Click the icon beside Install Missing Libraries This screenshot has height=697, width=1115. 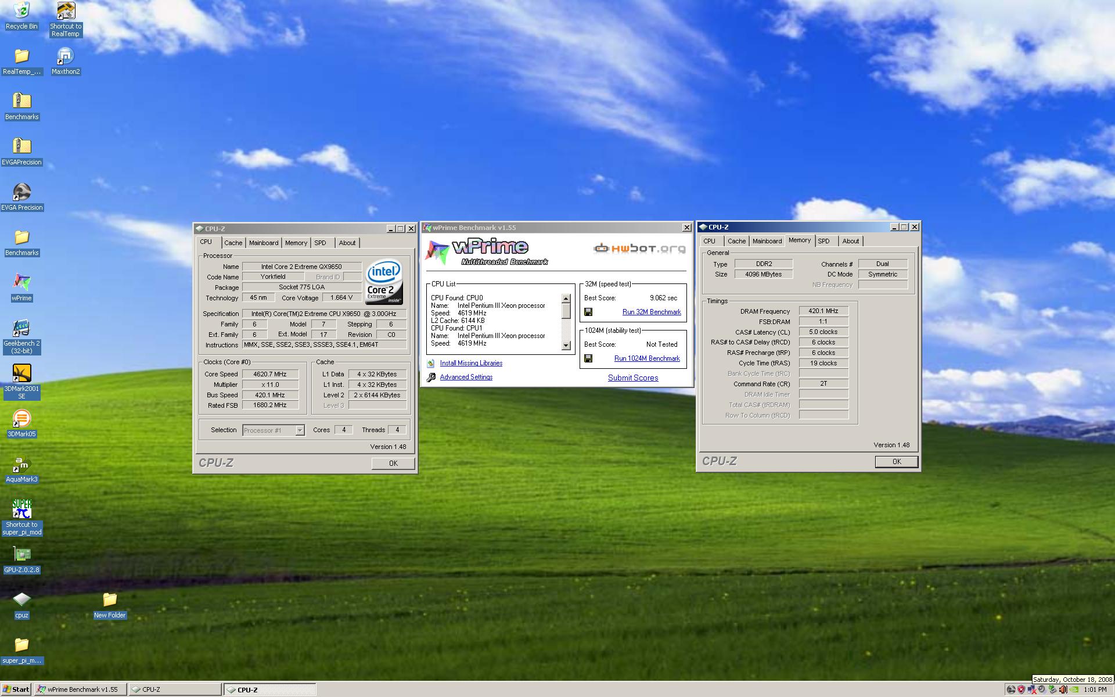pos(431,363)
